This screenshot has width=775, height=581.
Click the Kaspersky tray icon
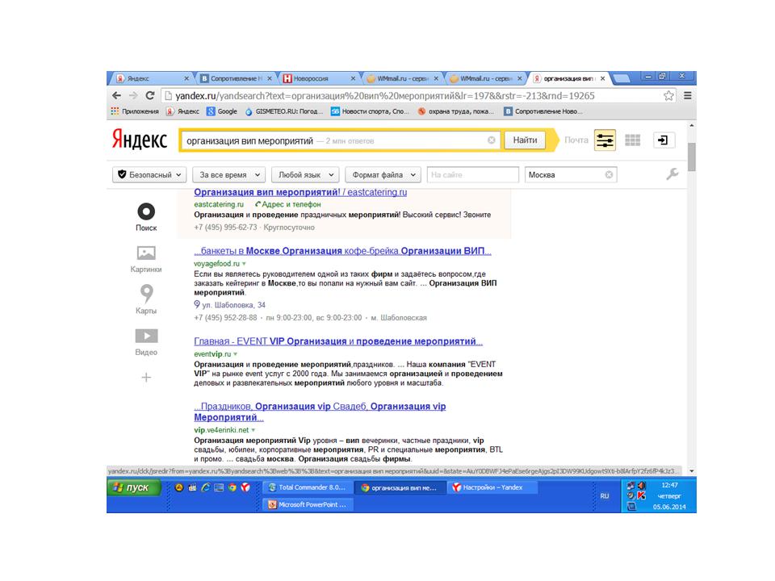(x=642, y=495)
